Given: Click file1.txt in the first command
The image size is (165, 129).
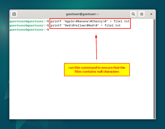Looking at the screenshot, I should tap(121, 21).
